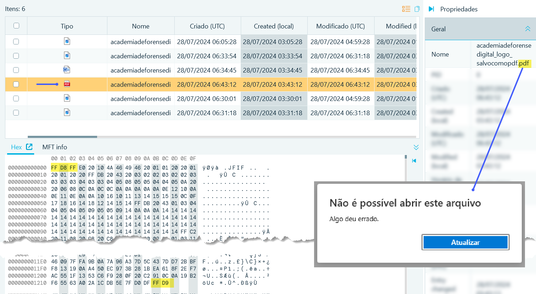Select the highlighted file name in the 06:43:12 row
The height and width of the screenshot is (294, 536).
point(140,84)
